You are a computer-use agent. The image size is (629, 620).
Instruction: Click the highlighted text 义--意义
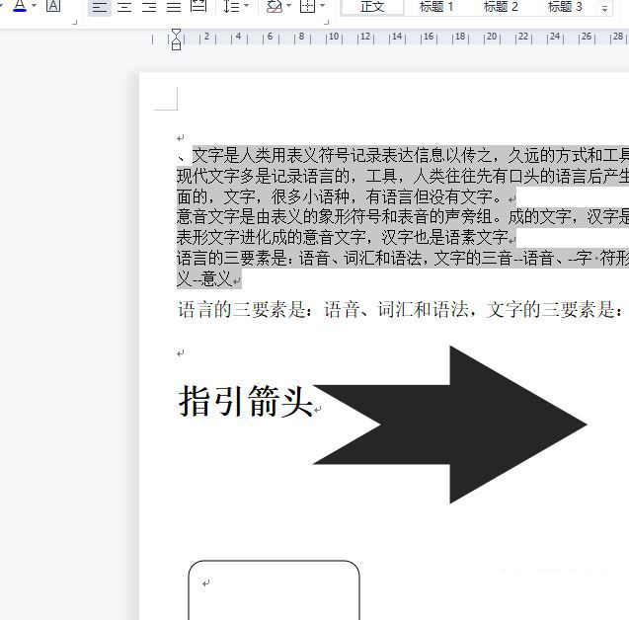(204, 278)
